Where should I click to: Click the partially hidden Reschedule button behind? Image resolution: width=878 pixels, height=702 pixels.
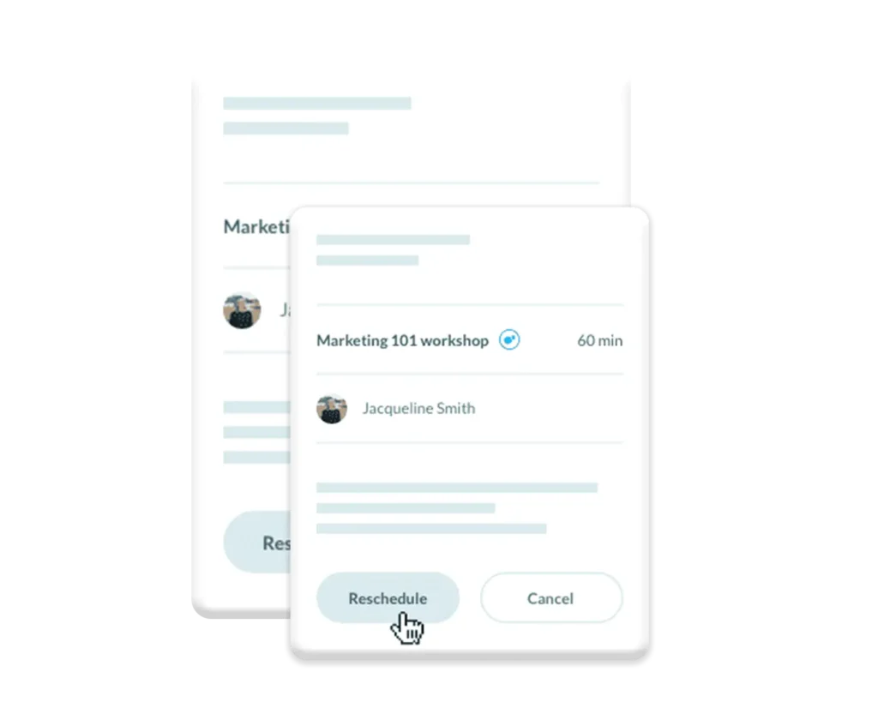(x=257, y=542)
